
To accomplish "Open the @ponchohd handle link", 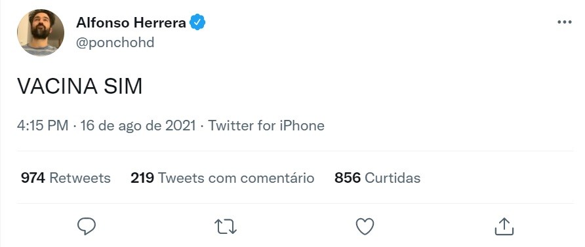I will 115,43.
